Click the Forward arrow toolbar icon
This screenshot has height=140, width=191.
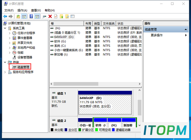click(x=11, y=16)
